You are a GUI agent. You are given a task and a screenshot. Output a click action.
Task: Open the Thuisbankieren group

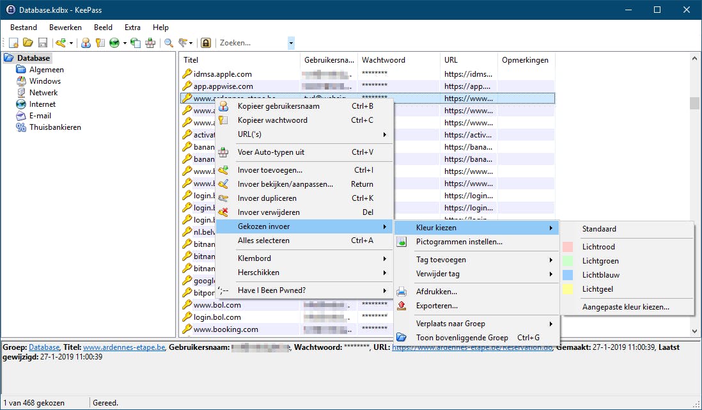pos(55,127)
